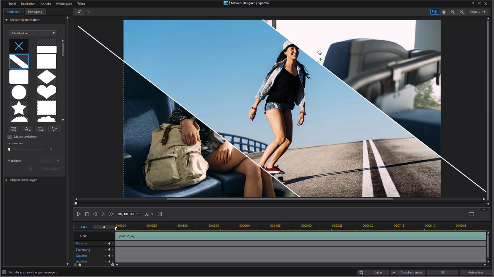
Task: Open the Alle Masken dropdown
Action: (x=33, y=33)
